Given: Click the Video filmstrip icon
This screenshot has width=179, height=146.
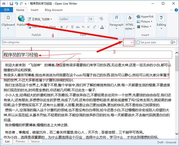Looking at the screenshot, I should (x=138, y=26).
